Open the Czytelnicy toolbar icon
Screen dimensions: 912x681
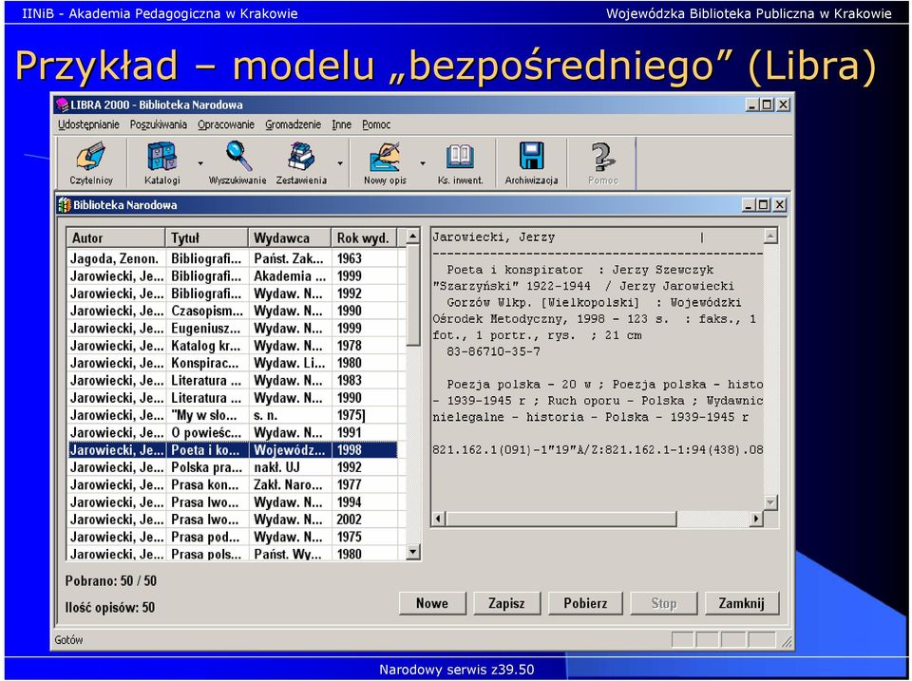pos(91,157)
